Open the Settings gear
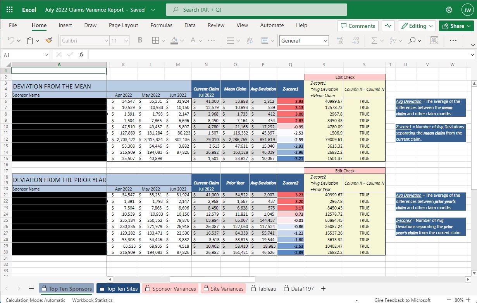Viewport: 477px width, 303px height. pyautogui.click(x=449, y=10)
